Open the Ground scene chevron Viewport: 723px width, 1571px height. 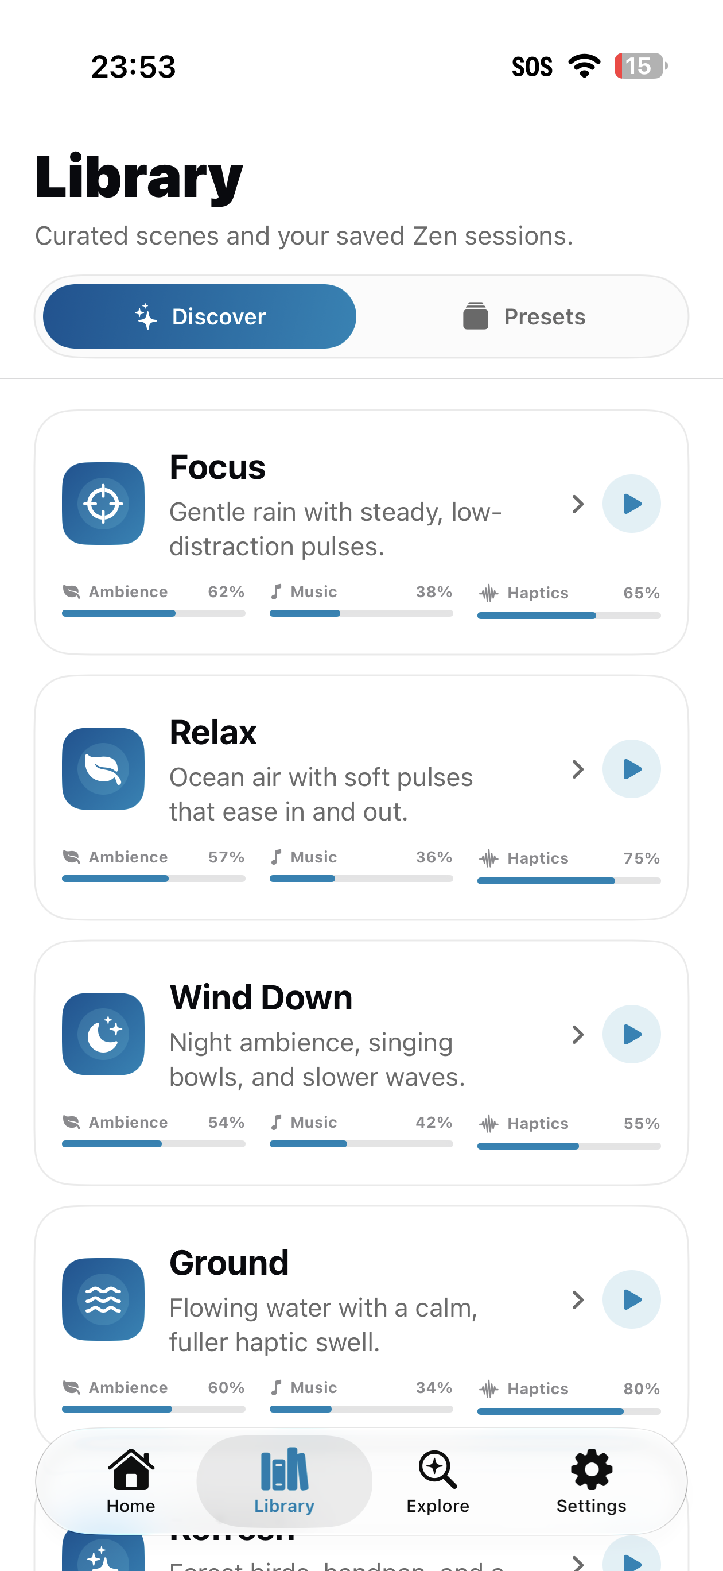(x=577, y=1299)
